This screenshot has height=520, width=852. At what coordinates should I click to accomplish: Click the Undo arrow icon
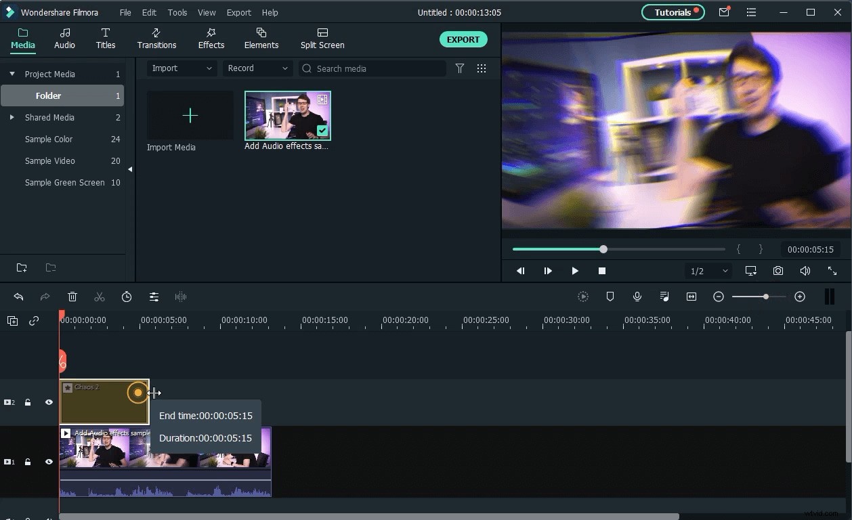(18, 297)
